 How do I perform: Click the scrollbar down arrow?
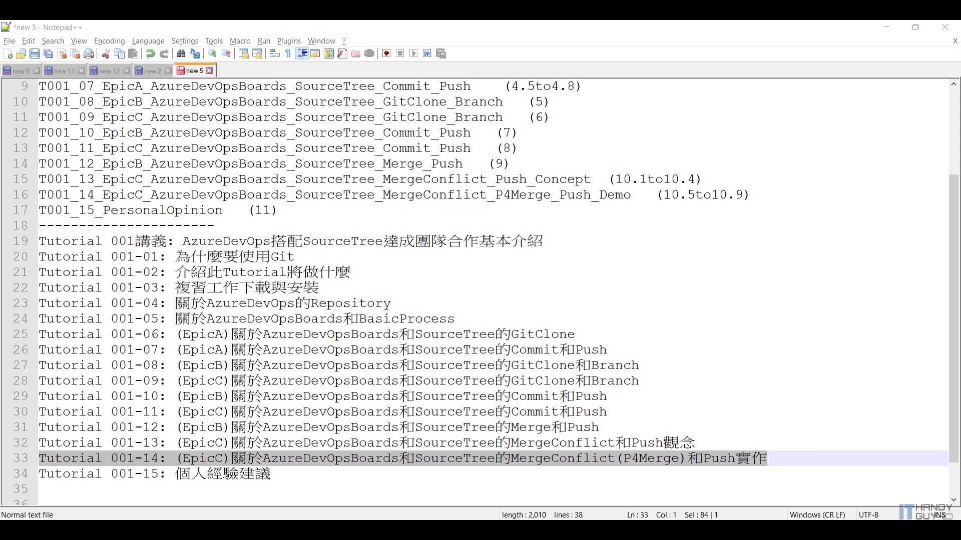[x=954, y=499]
